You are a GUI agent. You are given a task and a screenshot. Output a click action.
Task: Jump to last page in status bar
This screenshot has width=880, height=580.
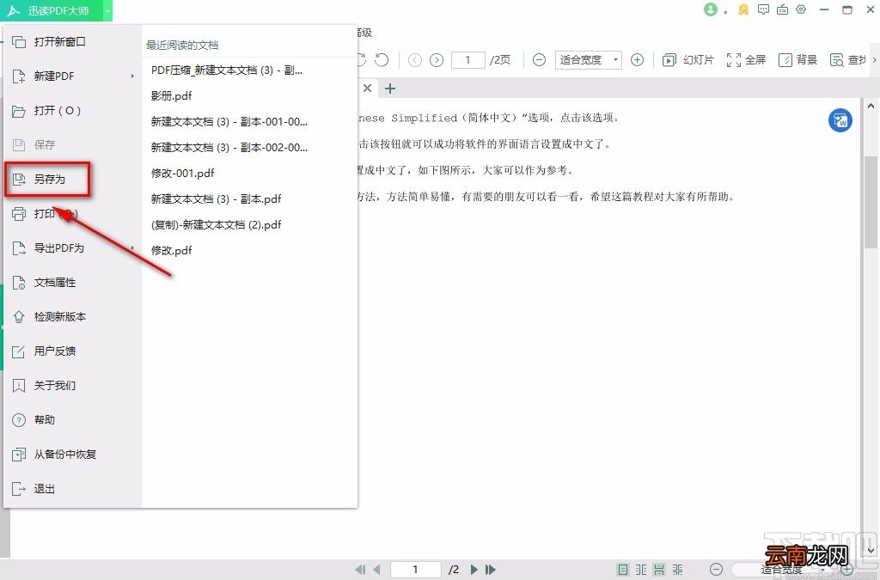point(491,570)
